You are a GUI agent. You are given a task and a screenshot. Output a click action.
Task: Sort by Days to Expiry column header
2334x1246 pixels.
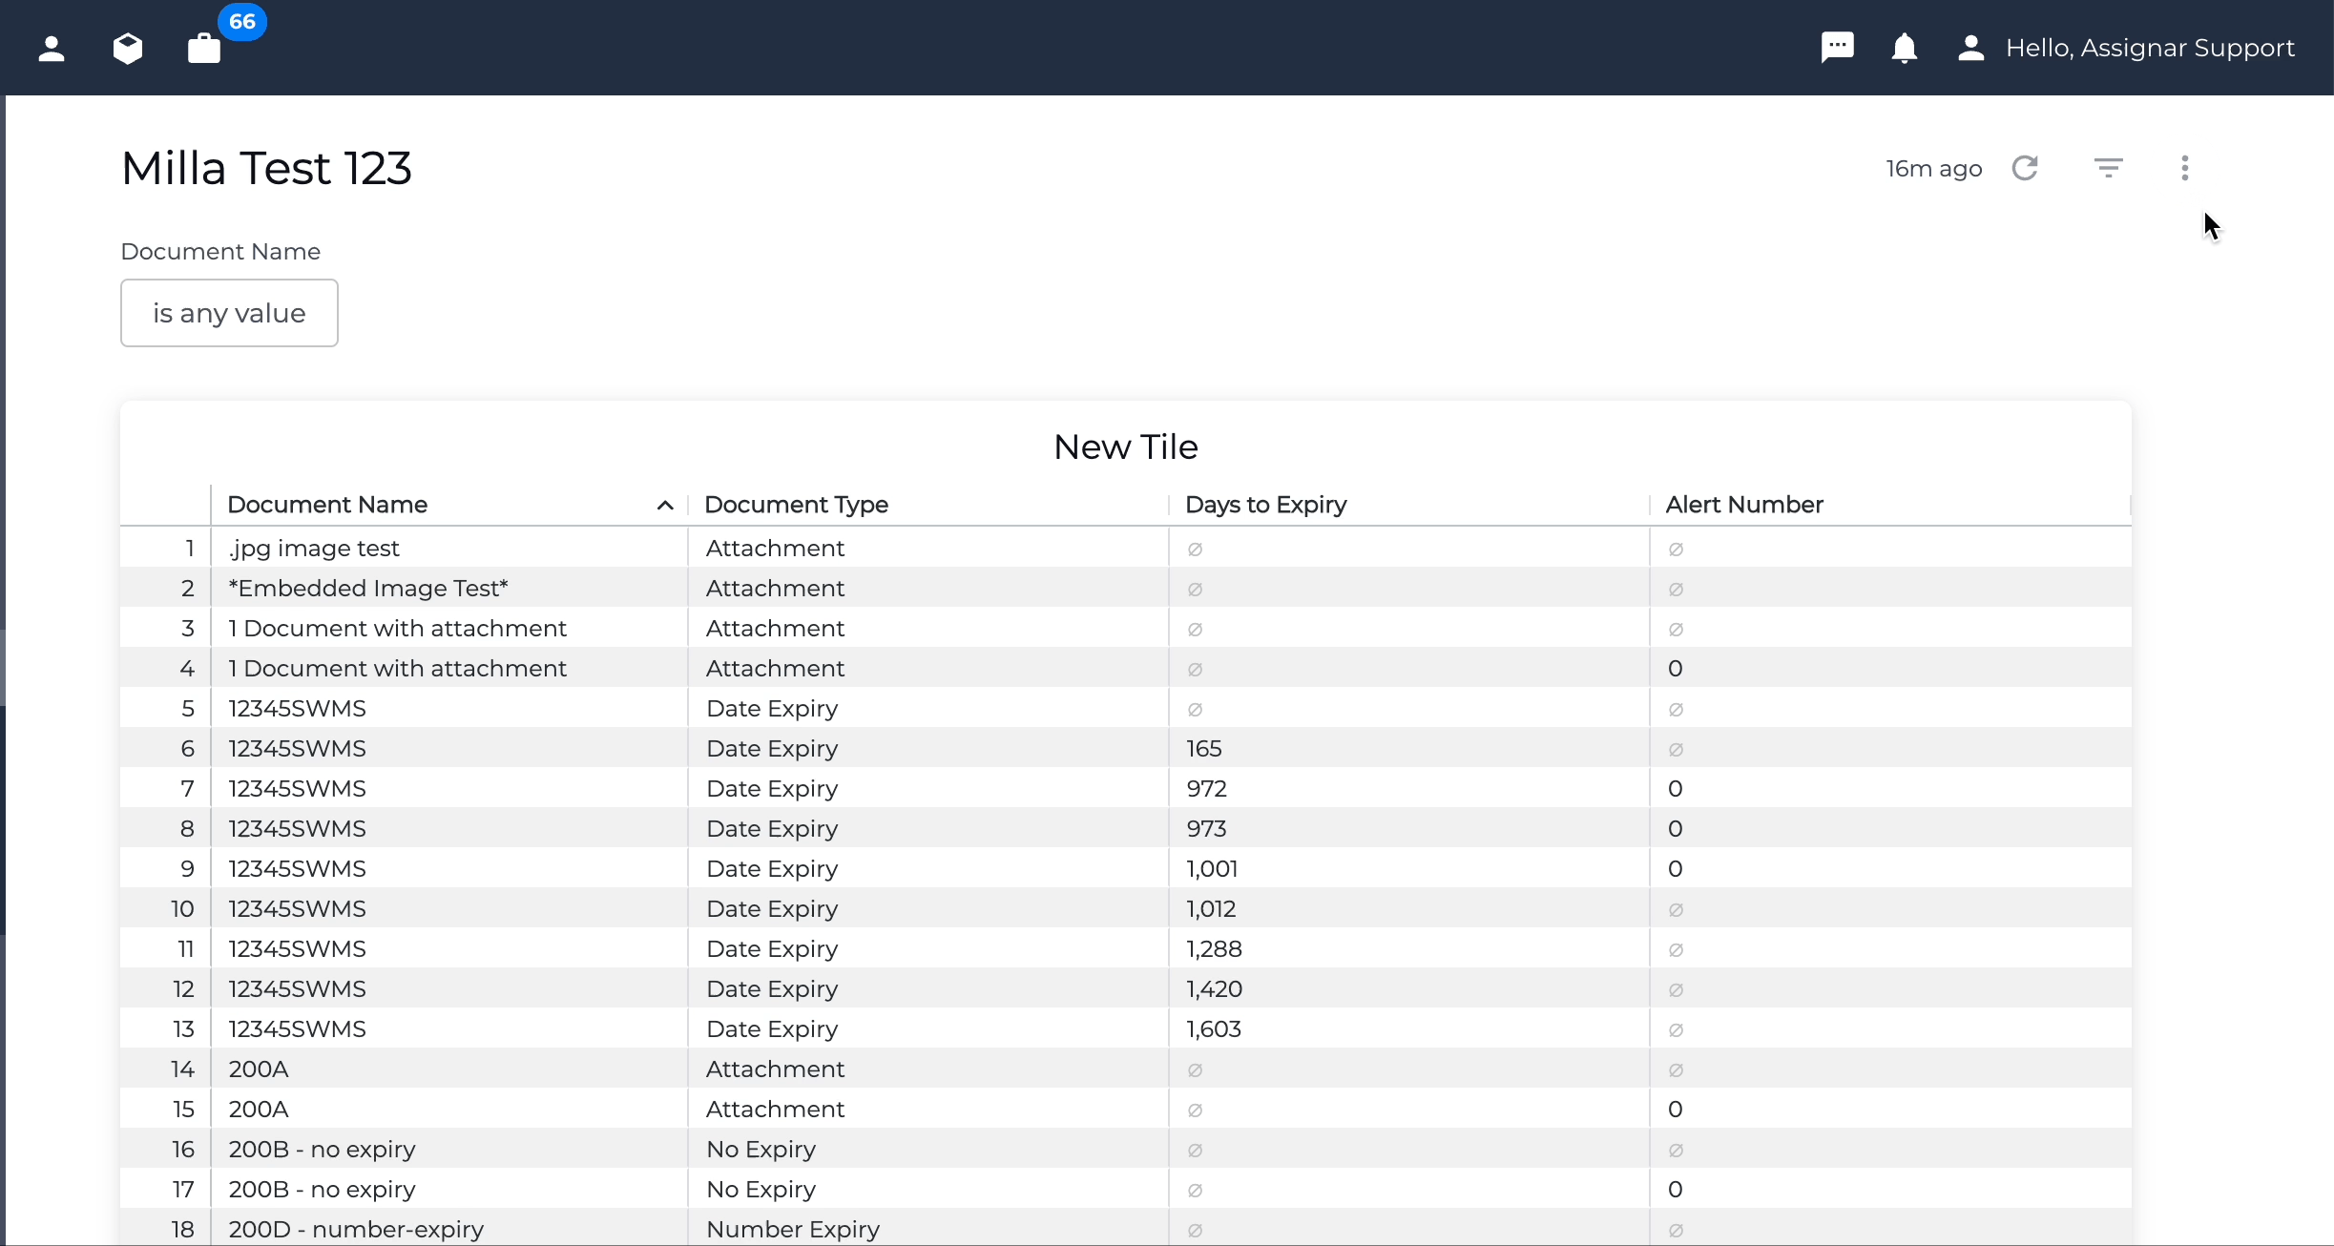[x=1265, y=504]
